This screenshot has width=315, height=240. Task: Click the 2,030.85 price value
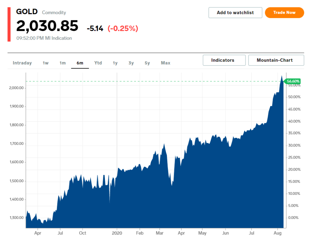47,26
